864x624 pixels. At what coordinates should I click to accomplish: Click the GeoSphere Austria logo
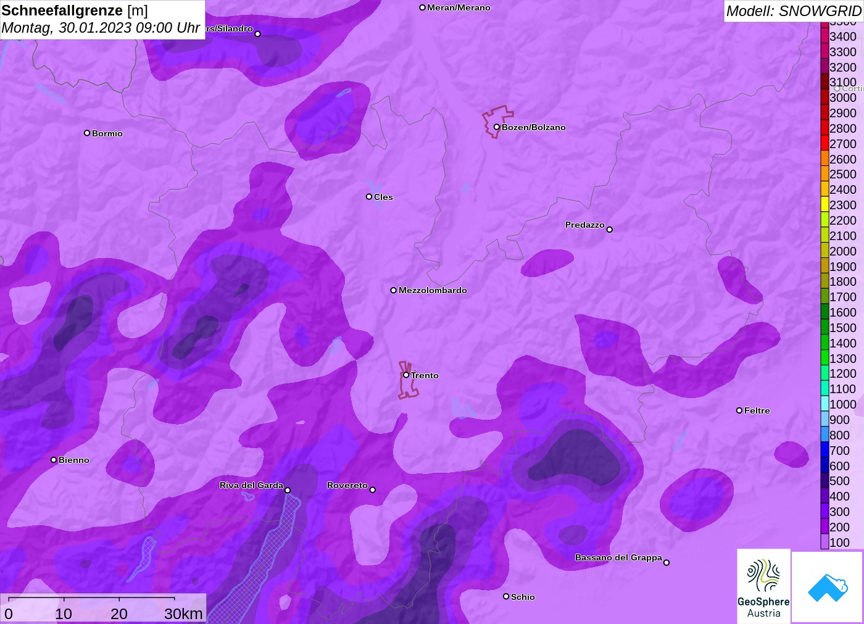click(763, 586)
